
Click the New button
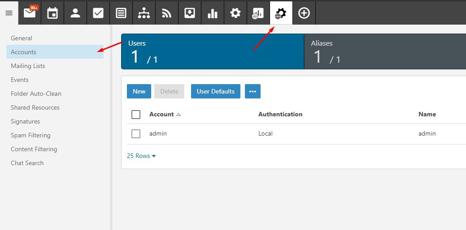click(x=139, y=91)
